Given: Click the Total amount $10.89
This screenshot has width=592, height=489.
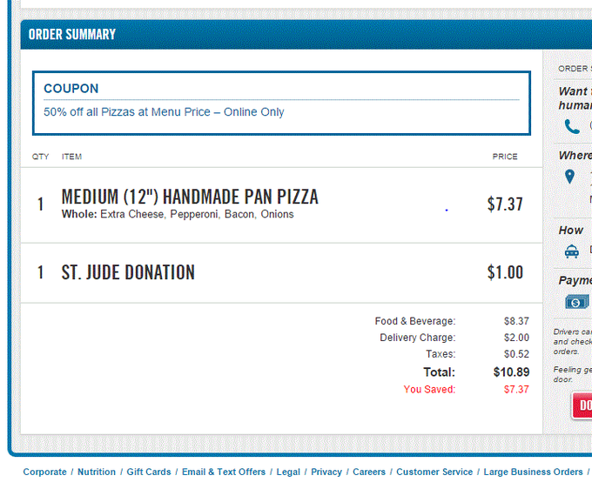Looking at the screenshot, I should point(511,372).
